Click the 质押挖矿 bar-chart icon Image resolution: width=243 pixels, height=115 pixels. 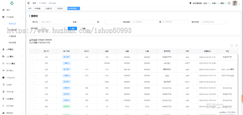pos(4,113)
